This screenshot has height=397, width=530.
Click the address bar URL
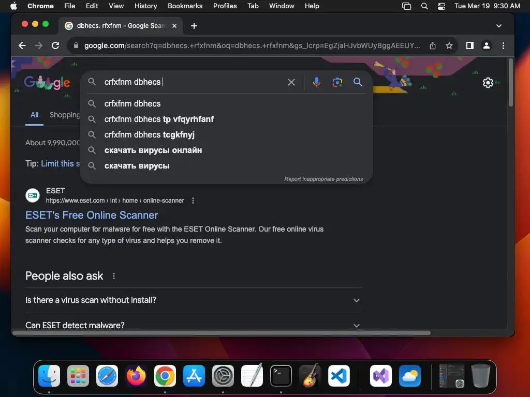pyautogui.click(x=252, y=45)
